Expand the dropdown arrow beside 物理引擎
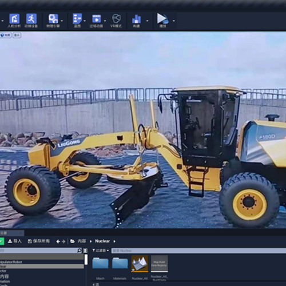This screenshot has height=286, width=286. coord(62,21)
